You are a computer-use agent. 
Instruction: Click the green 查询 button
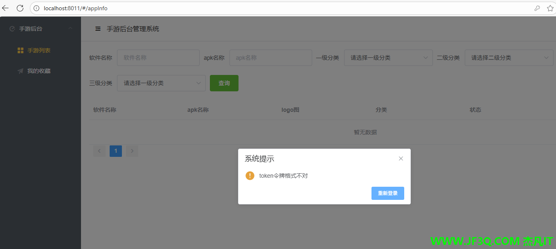tap(224, 83)
